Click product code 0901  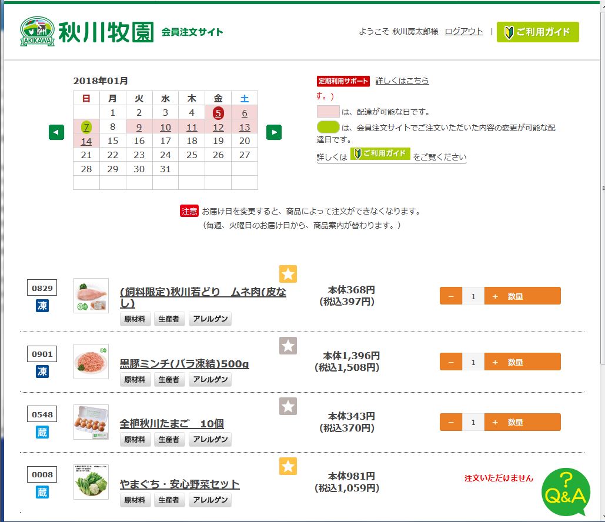pos(42,354)
